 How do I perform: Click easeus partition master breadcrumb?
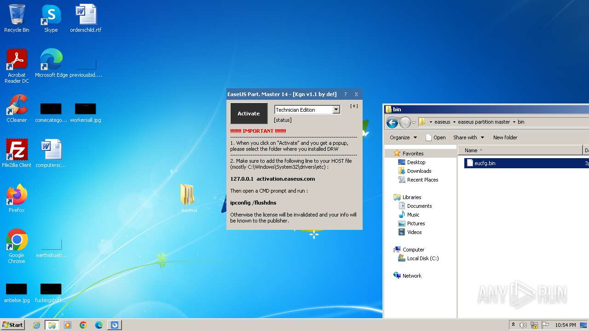[484, 122]
